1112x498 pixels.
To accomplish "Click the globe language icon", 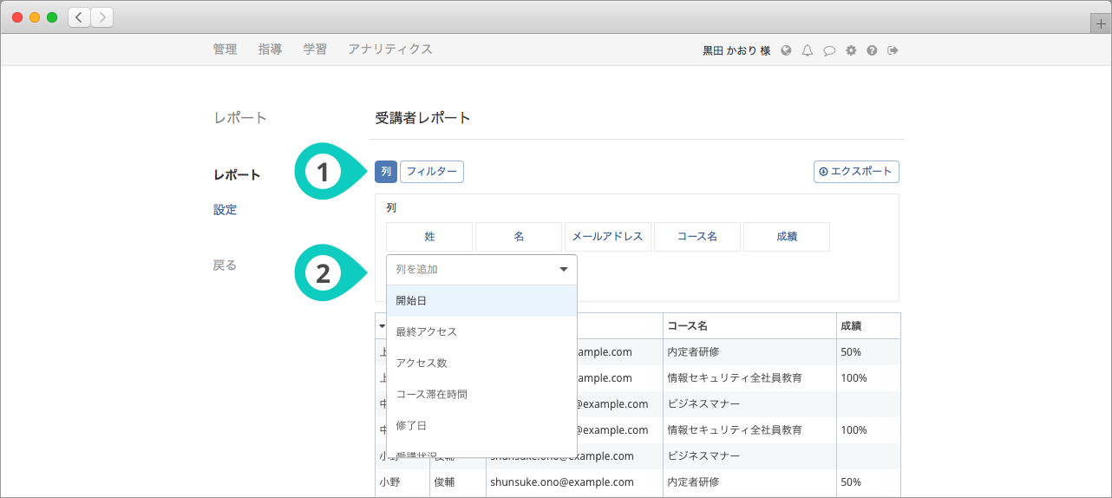I will (787, 50).
